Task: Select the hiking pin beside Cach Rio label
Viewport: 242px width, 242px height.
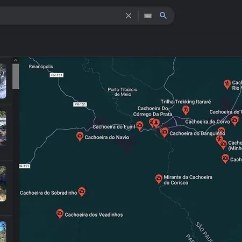Action: (227, 84)
